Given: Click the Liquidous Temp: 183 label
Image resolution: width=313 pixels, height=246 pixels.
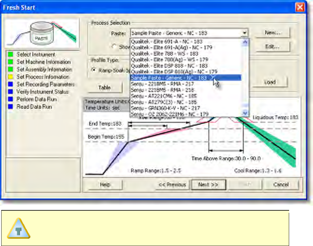Looking at the screenshot, I should pos(275,117).
